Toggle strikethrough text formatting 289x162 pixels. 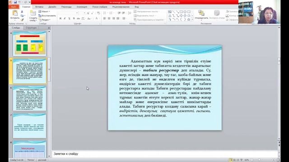pos(78,18)
